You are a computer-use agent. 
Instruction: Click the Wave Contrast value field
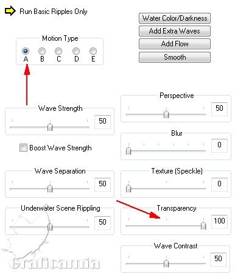coord(218,259)
